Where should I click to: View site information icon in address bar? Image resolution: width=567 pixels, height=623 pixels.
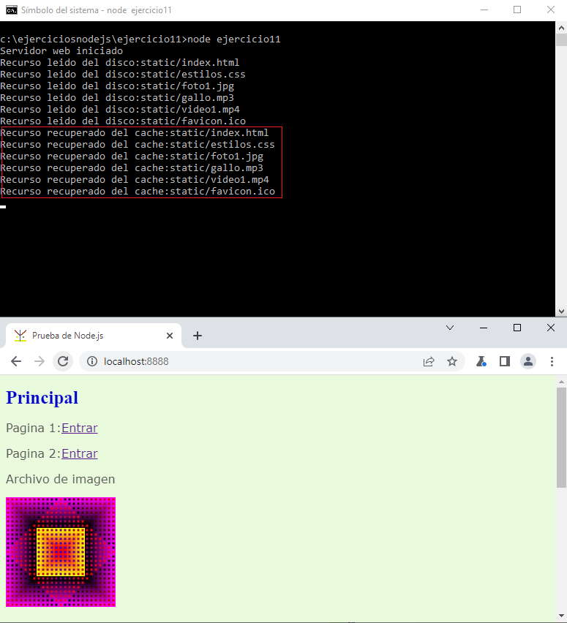[x=92, y=361]
